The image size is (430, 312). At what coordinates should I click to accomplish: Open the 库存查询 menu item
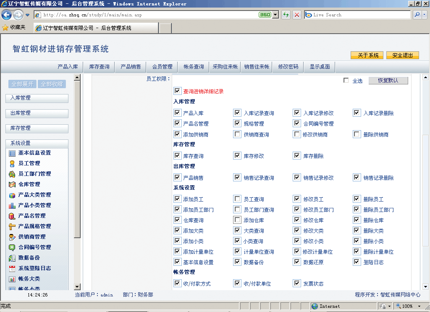(x=99, y=67)
